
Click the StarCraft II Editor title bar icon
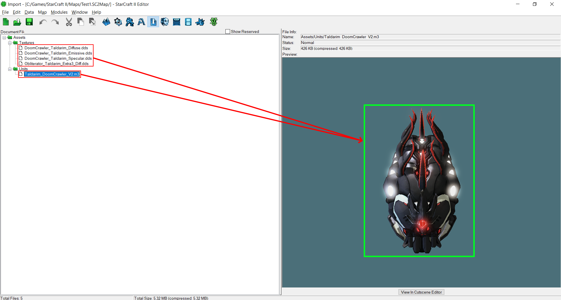pyautogui.click(x=4, y=4)
